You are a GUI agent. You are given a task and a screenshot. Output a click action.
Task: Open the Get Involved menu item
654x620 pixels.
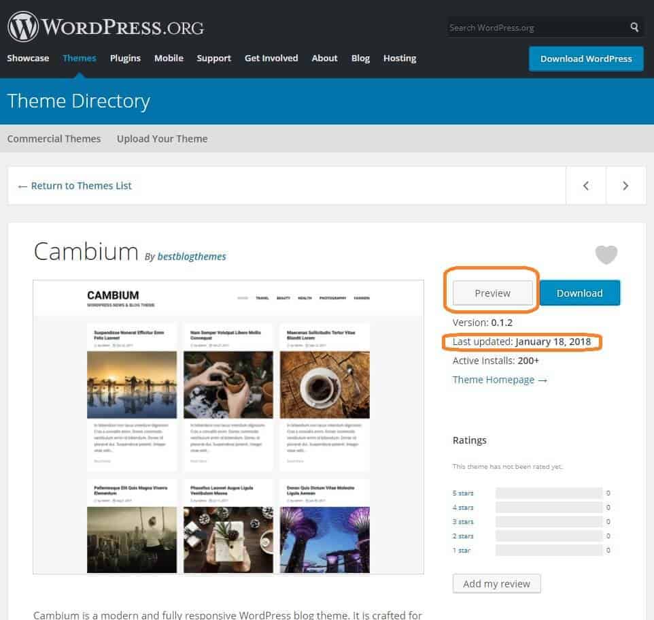point(271,59)
